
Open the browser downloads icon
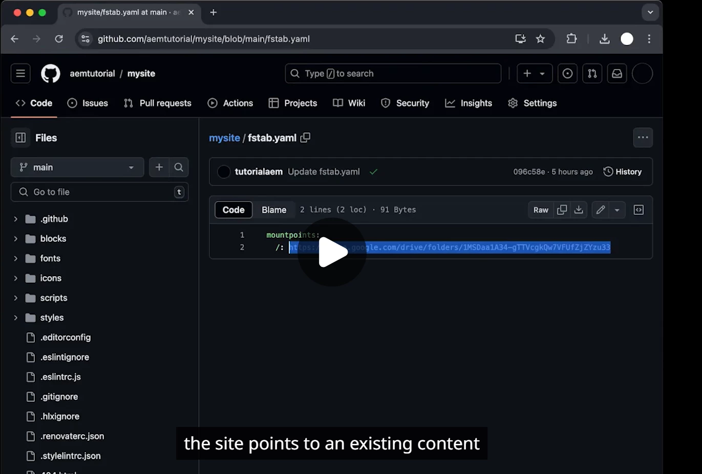pyautogui.click(x=604, y=39)
